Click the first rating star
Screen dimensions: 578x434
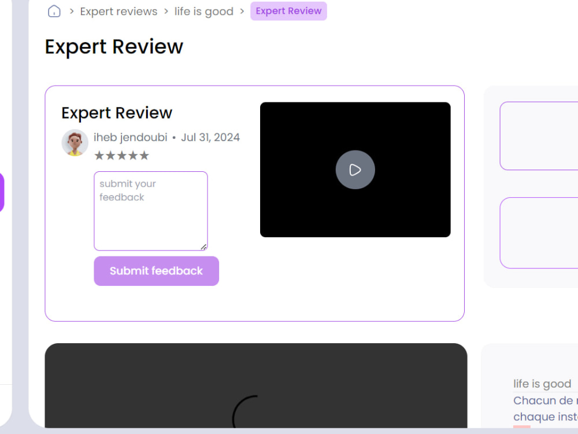click(x=99, y=155)
